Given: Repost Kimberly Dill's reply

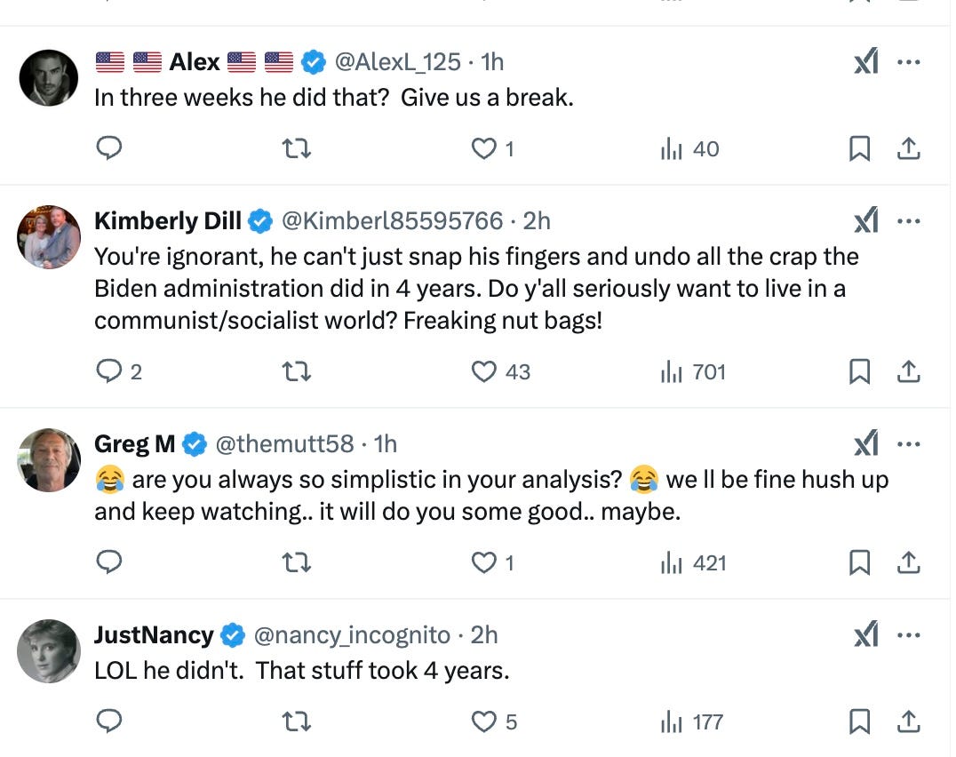Looking at the screenshot, I should coord(296,372).
